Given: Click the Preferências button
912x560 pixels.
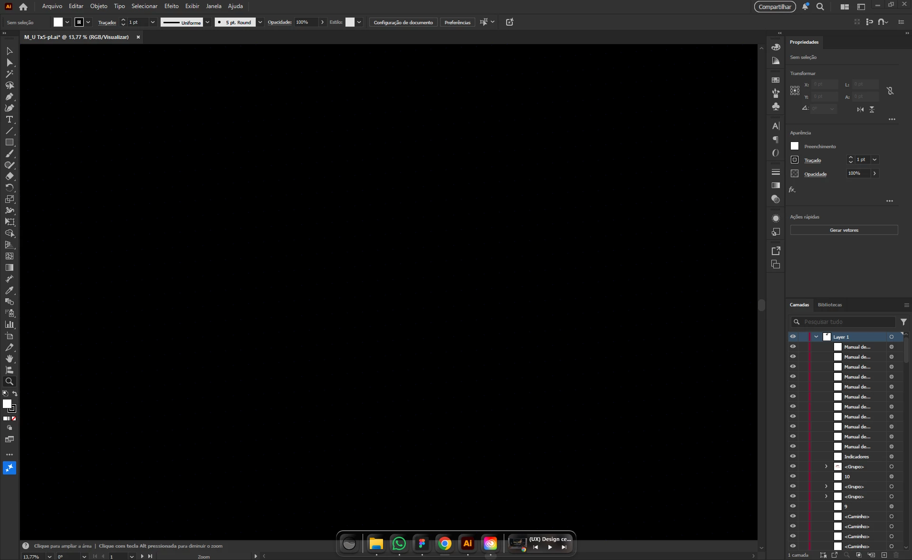Looking at the screenshot, I should 457,22.
